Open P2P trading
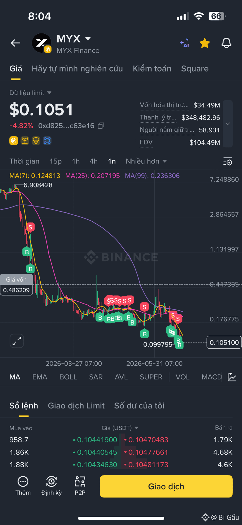The image size is (242, 525). click(80, 486)
